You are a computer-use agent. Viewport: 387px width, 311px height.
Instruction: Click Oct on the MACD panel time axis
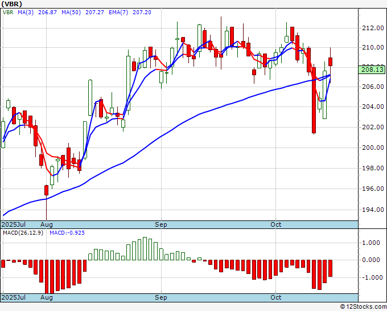point(275,297)
